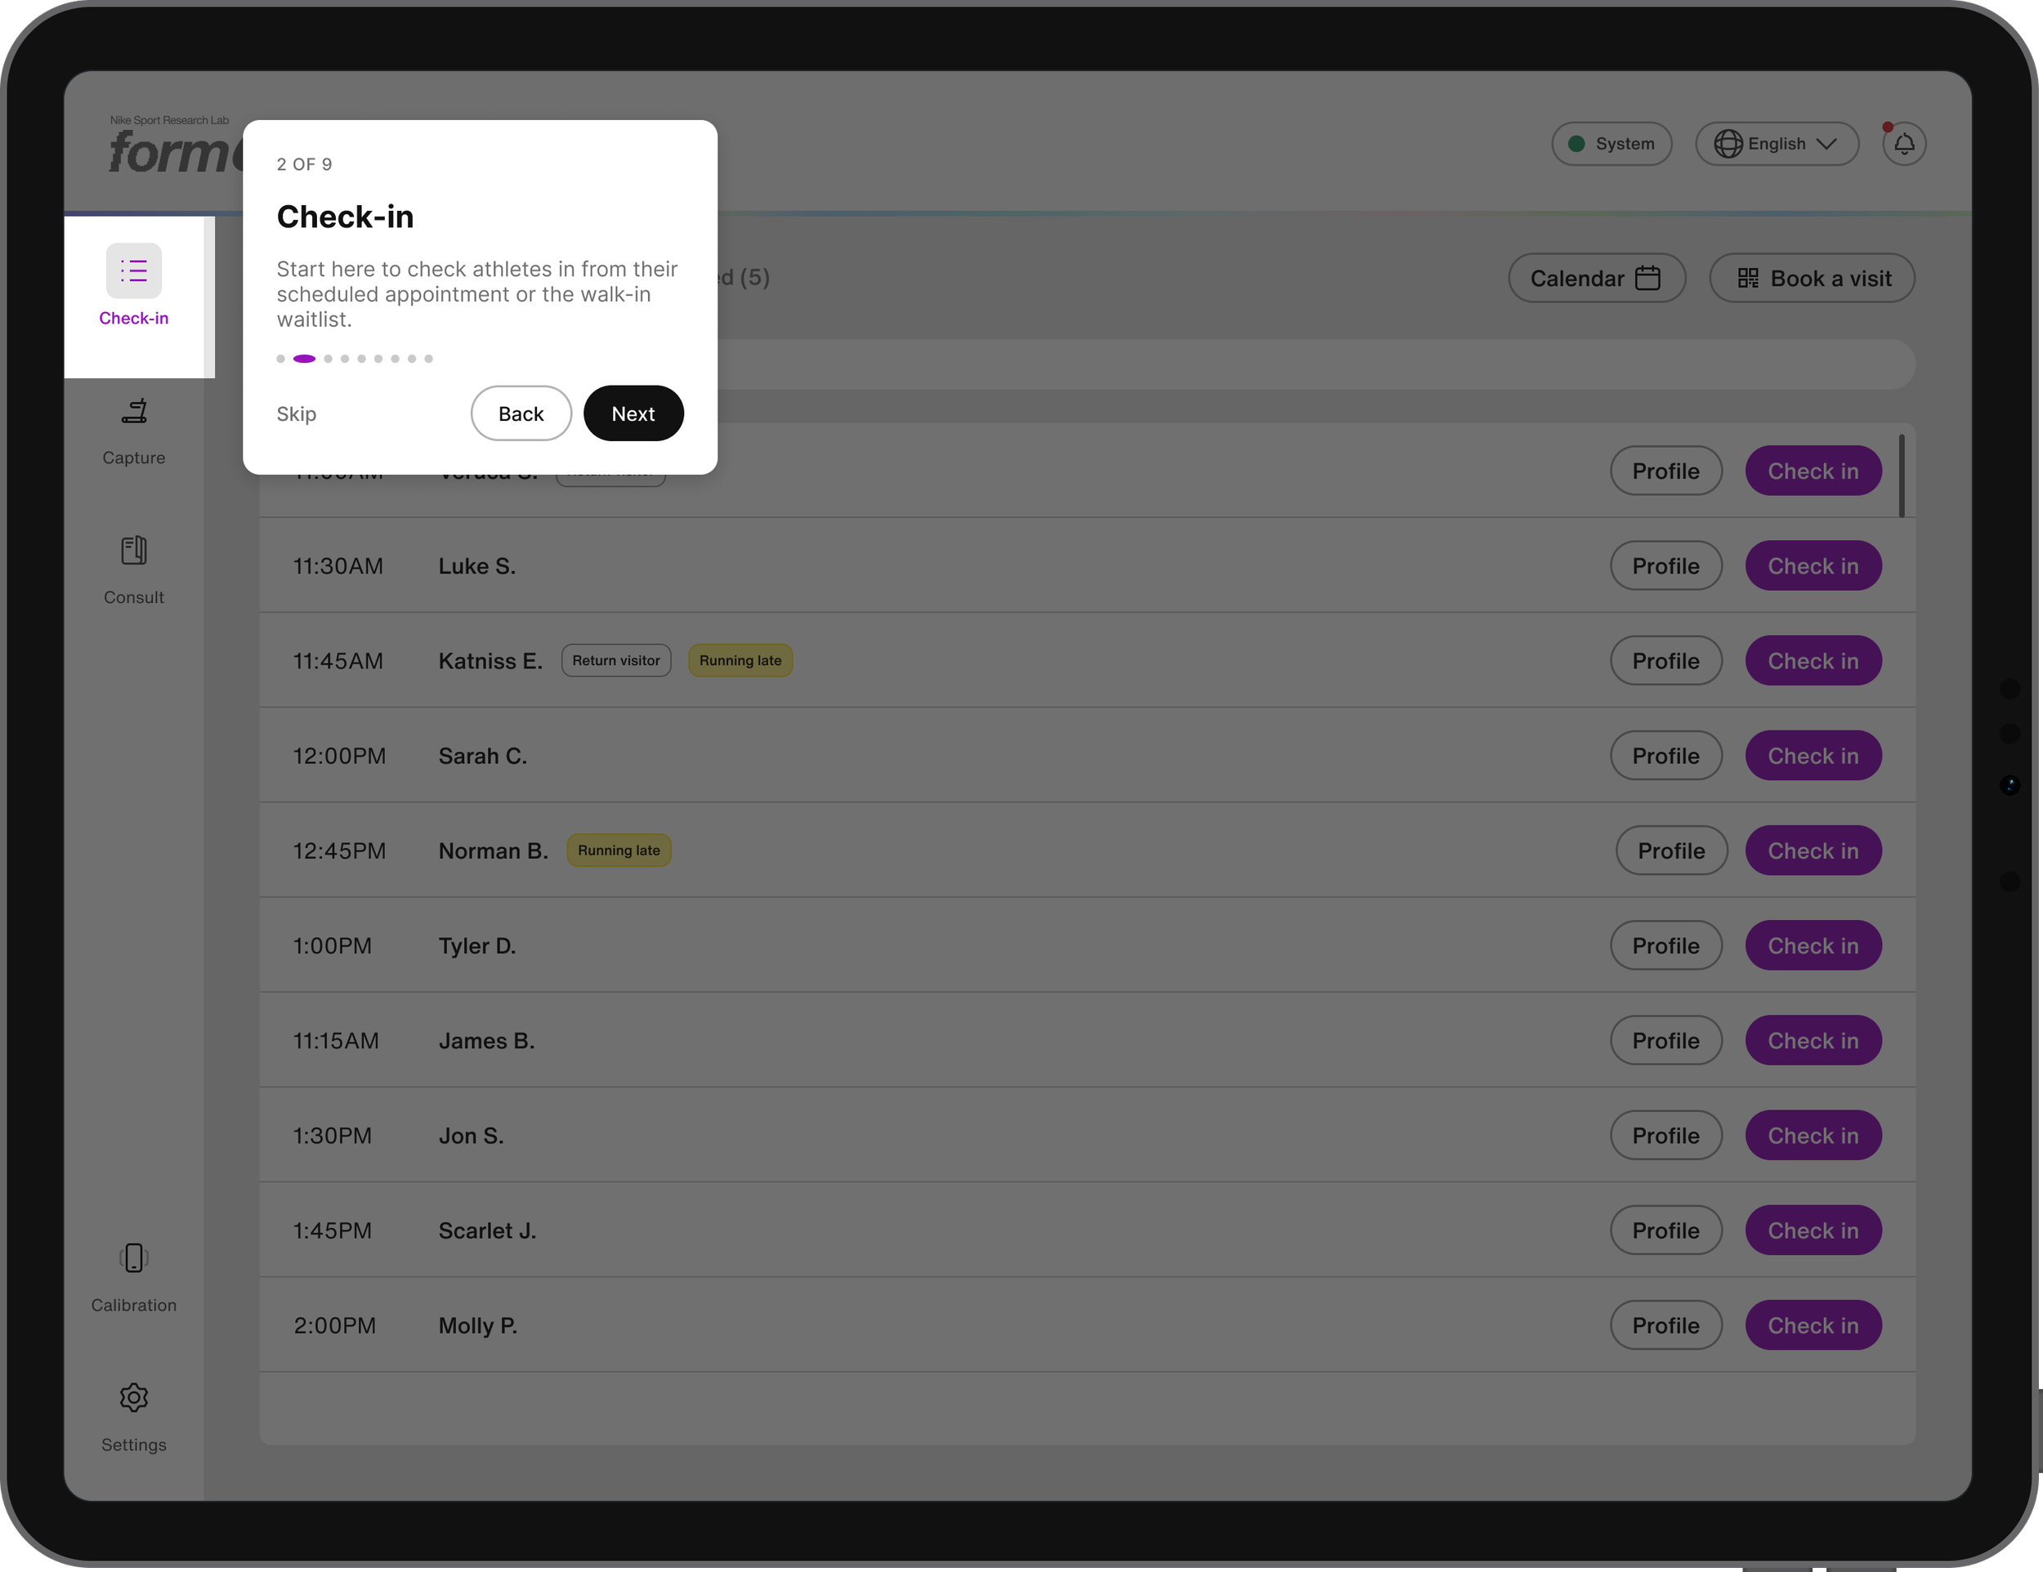Click the 1:45PM time cell
This screenshot has width=2043, height=1572.
coord(332,1230)
